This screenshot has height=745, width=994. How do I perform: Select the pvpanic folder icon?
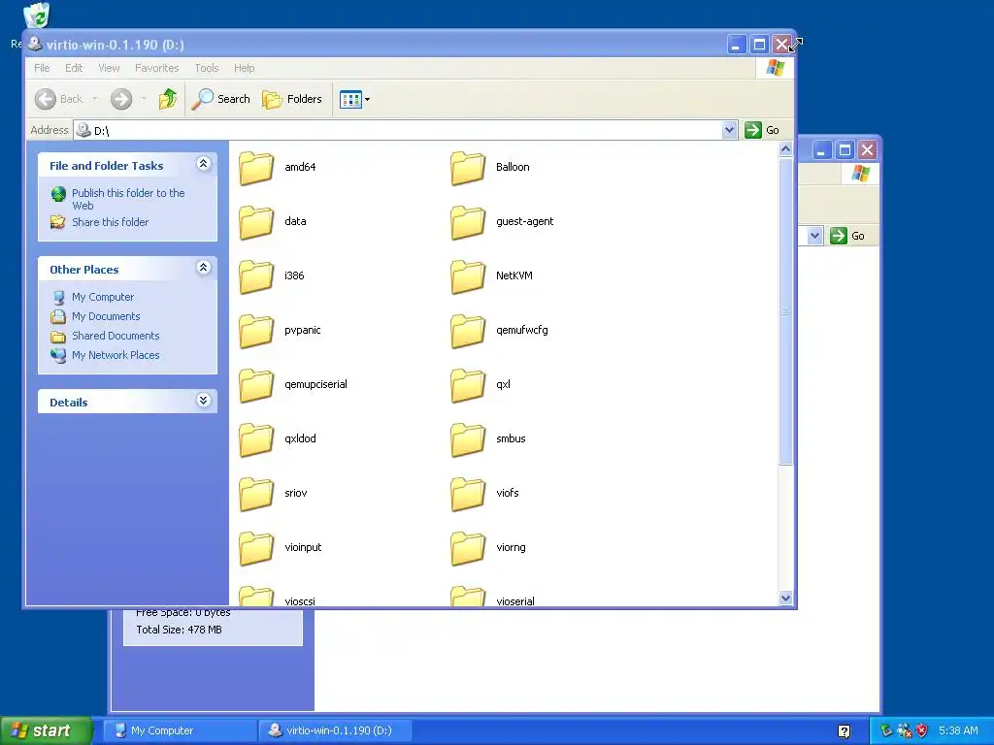coord(256,332)
